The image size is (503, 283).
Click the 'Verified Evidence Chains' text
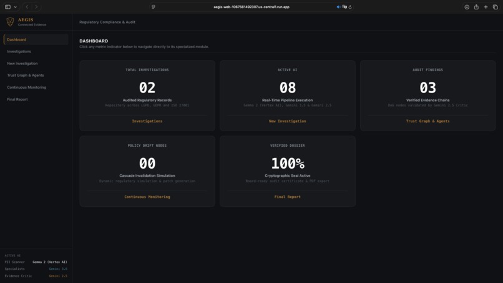point(427,100)
